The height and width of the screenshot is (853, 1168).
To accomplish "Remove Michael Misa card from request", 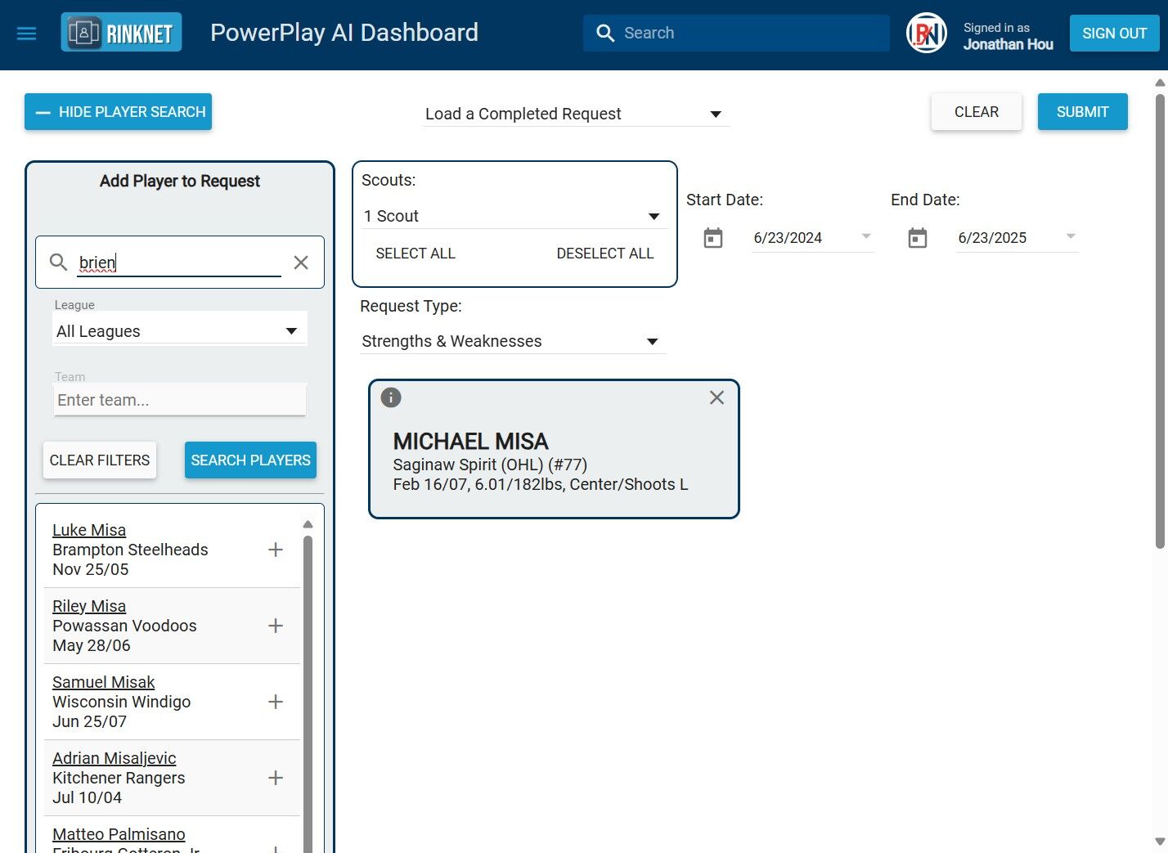I will click(x=717, y=397).
